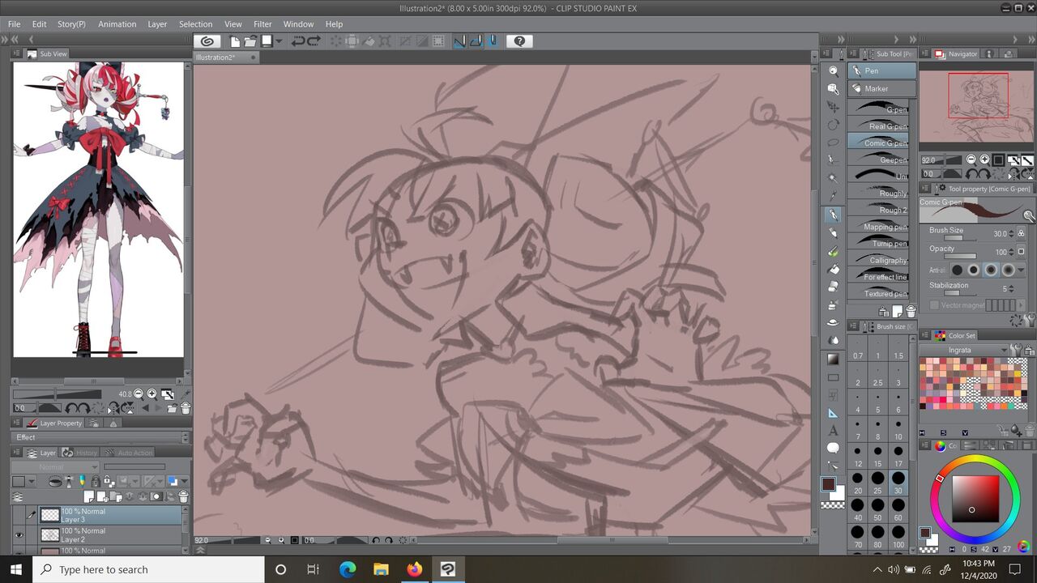Choose brush size 25 preset
Viewport: 1037px width, 583px height.
[x=877, y=483]
